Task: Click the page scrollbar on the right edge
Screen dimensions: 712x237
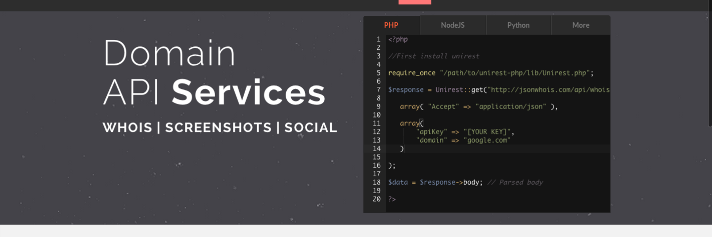Action: pos(710,64)
